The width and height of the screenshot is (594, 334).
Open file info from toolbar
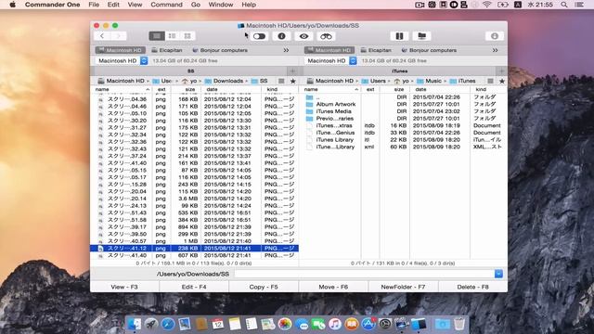click(281, 36)
